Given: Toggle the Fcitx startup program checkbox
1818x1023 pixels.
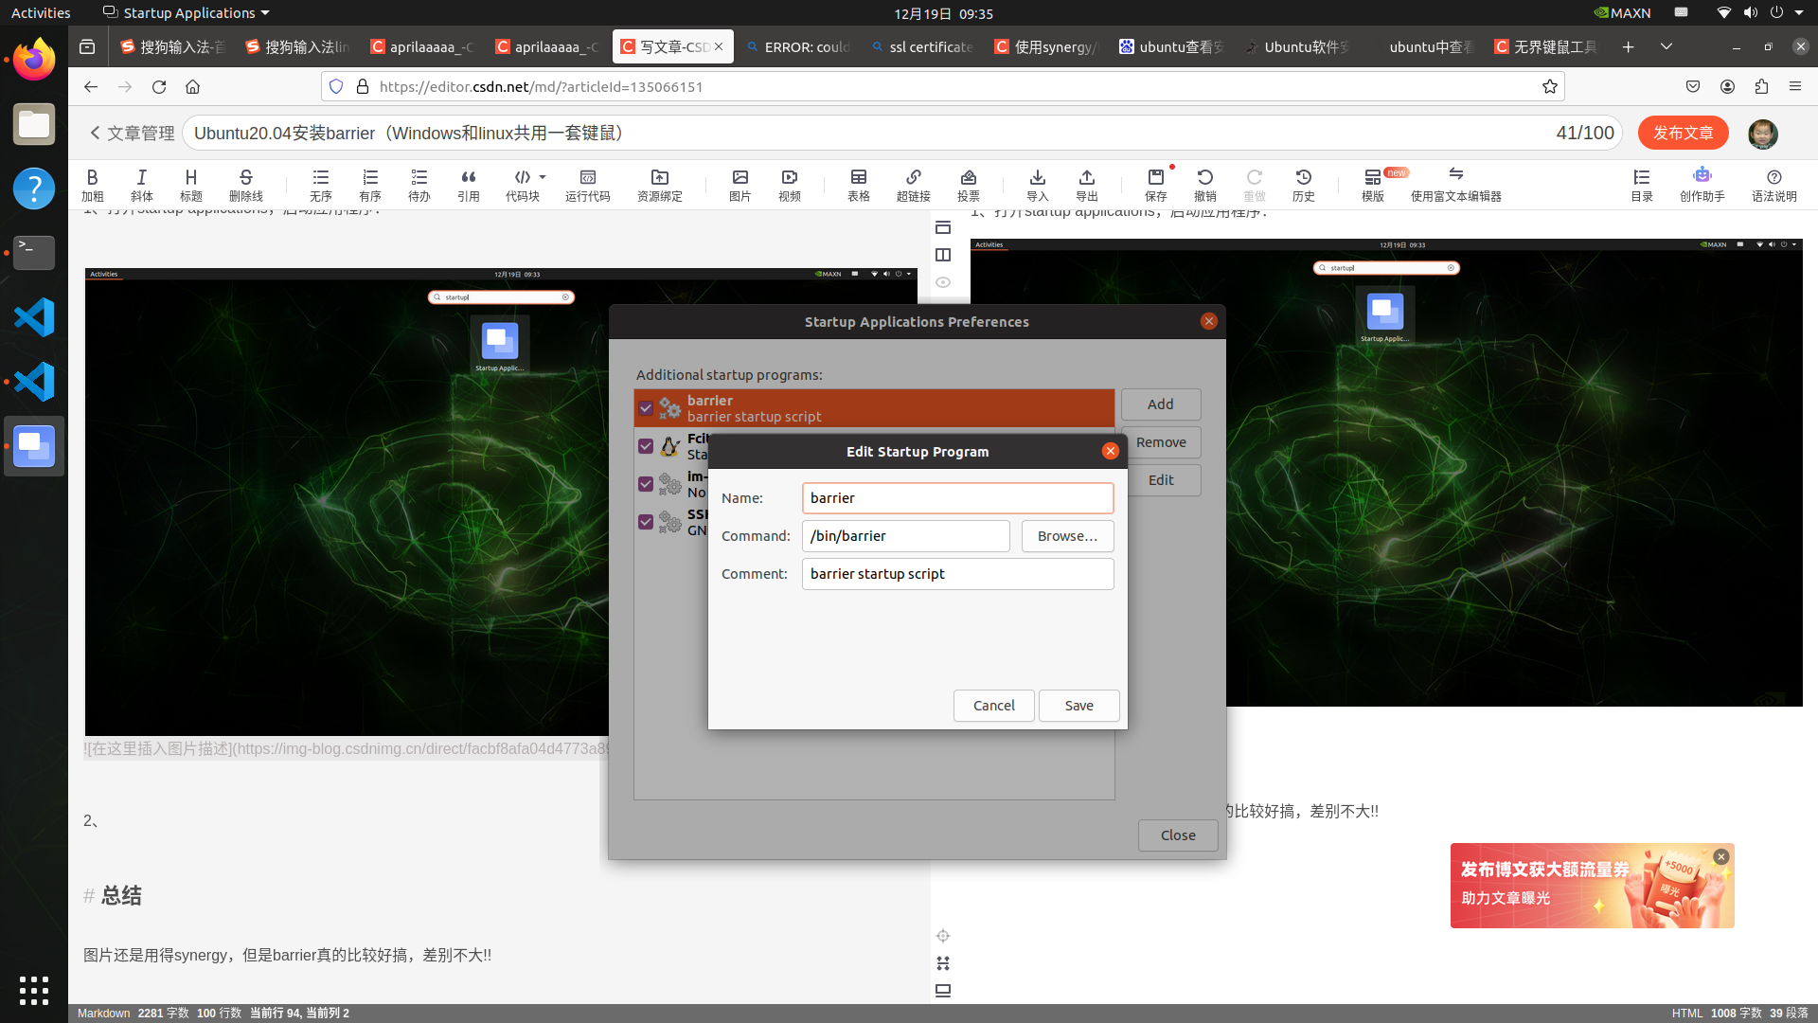Looking at the screenshot, I should click(646, 446).
